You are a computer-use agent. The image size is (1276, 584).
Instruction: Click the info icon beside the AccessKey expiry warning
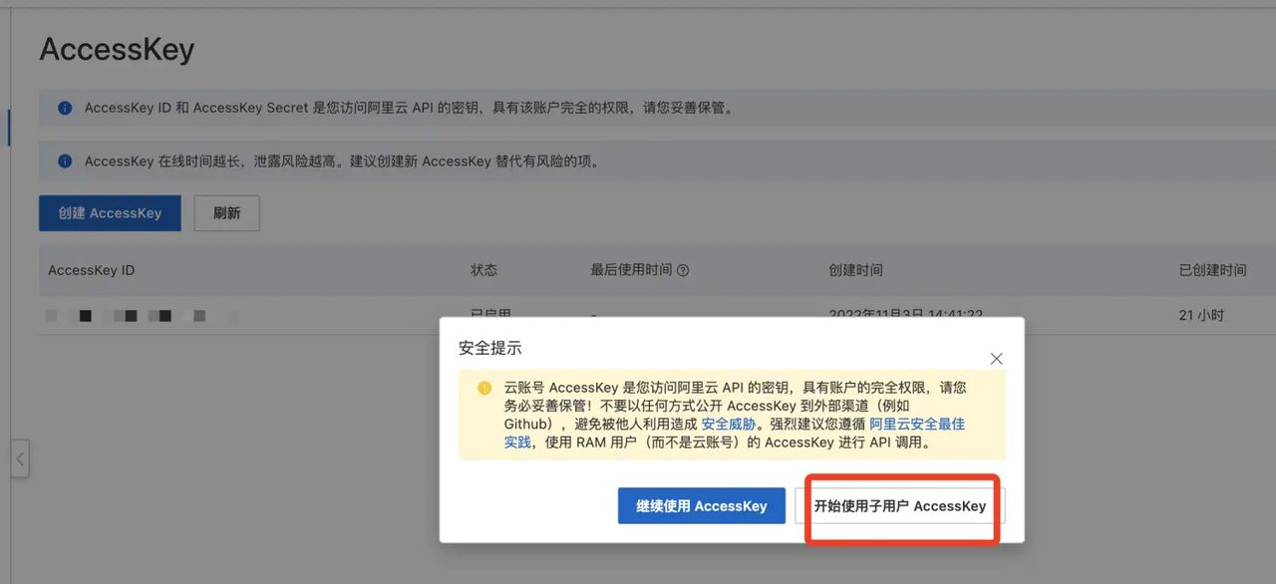point(65,160)
